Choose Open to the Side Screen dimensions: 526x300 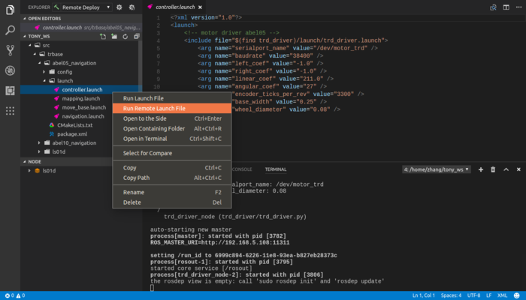click(172, 118)
